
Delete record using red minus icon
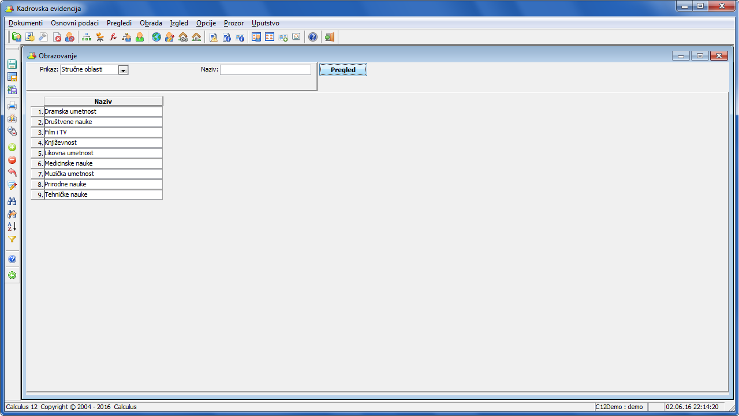[x=12, y=160]
